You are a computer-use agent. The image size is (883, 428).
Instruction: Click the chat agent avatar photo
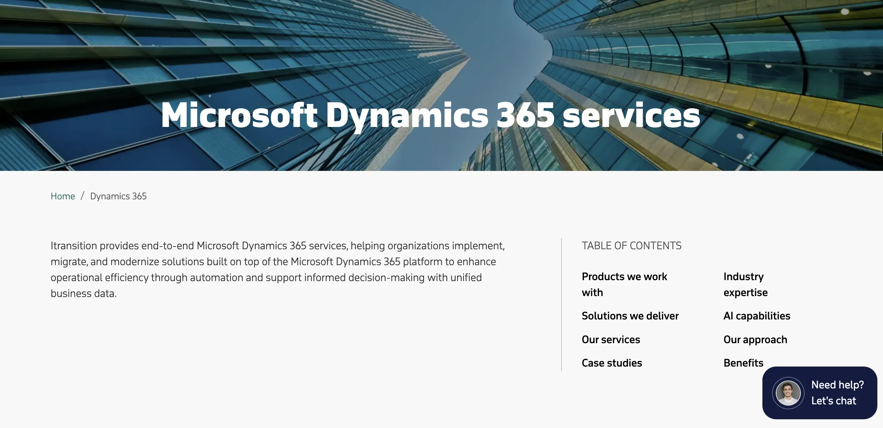coord(788,393)
